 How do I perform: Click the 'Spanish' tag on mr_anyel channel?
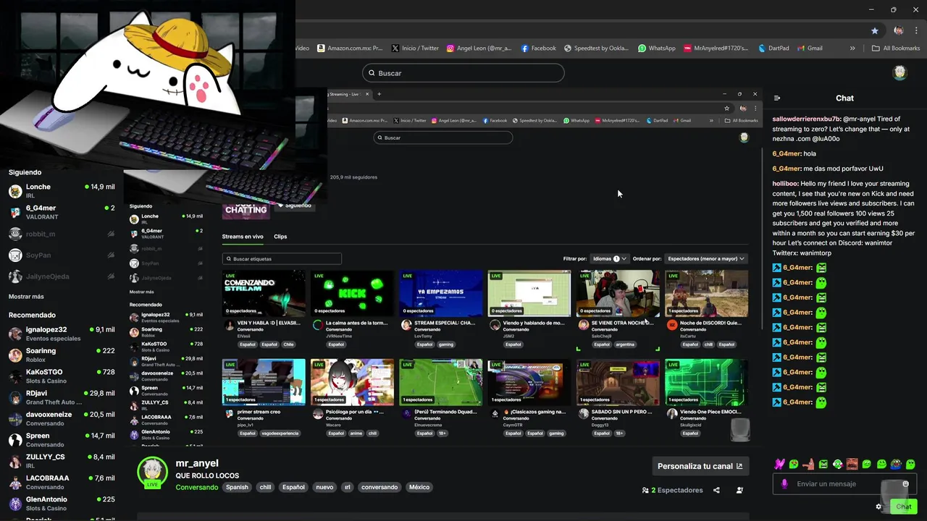tap(237, 487)
